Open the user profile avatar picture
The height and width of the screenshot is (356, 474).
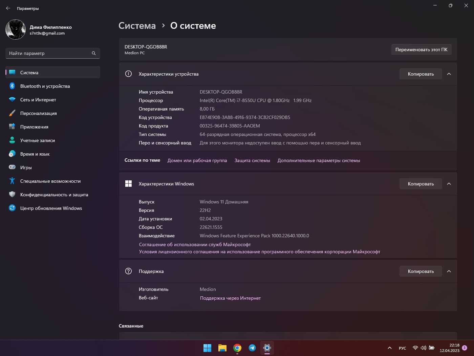pos(16,29)
